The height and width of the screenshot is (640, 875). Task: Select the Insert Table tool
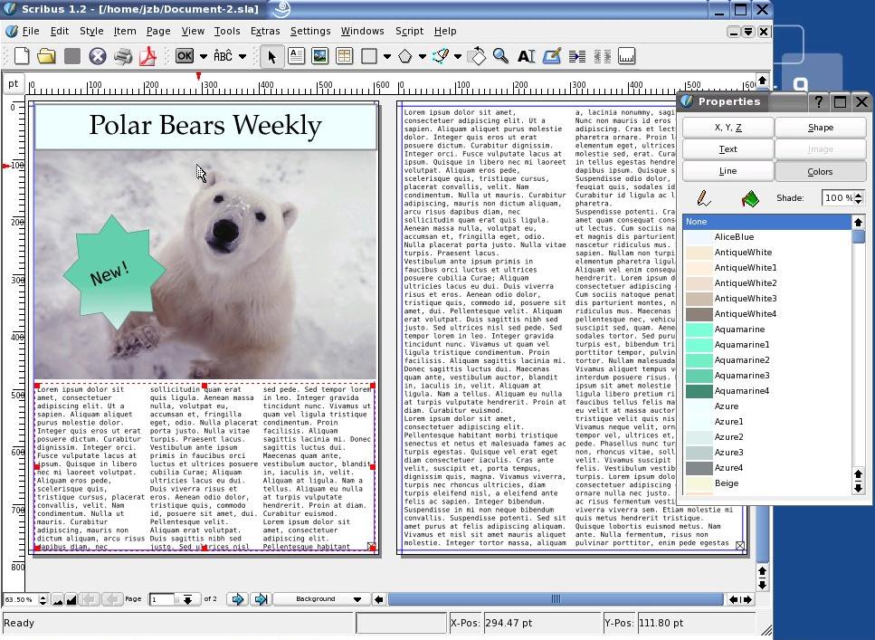click(344, 56)
